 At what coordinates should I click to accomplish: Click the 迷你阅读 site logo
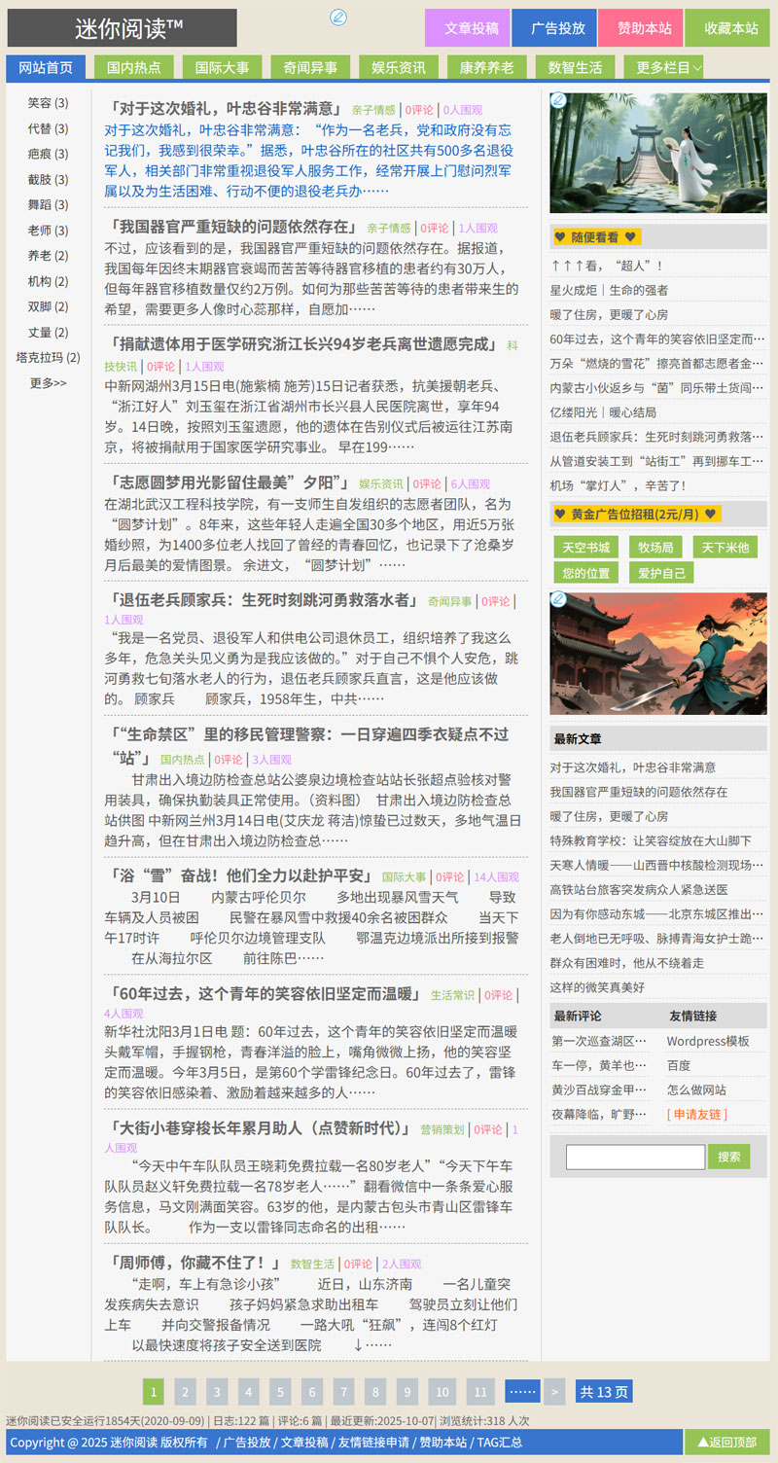point(122,28)
